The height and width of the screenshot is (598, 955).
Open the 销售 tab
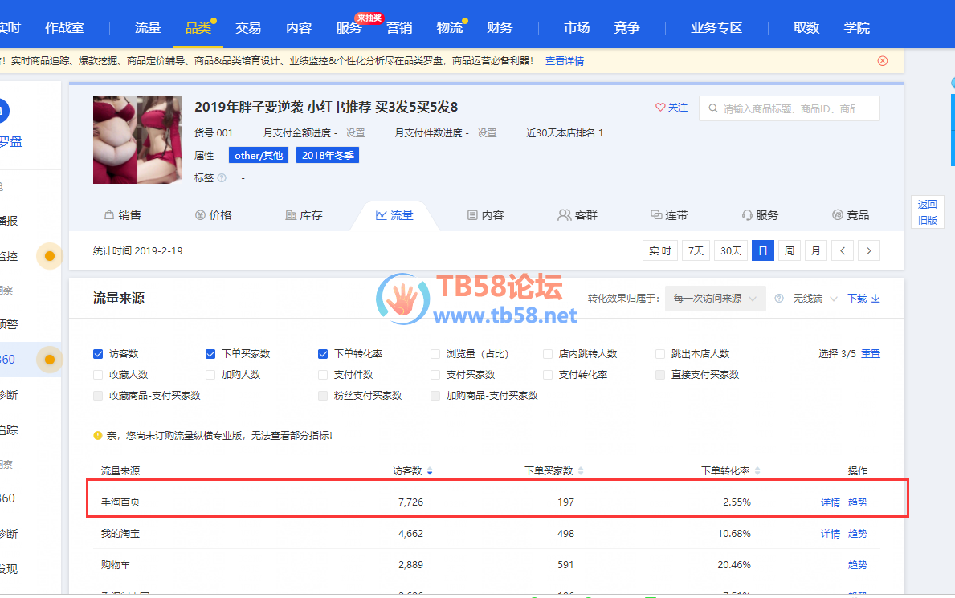tap(122, 215)
